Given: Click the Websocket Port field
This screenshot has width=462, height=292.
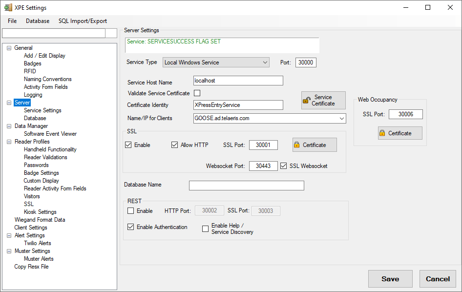Looking at the screenshot, I should pyautogui.click(x=263, y=166).
